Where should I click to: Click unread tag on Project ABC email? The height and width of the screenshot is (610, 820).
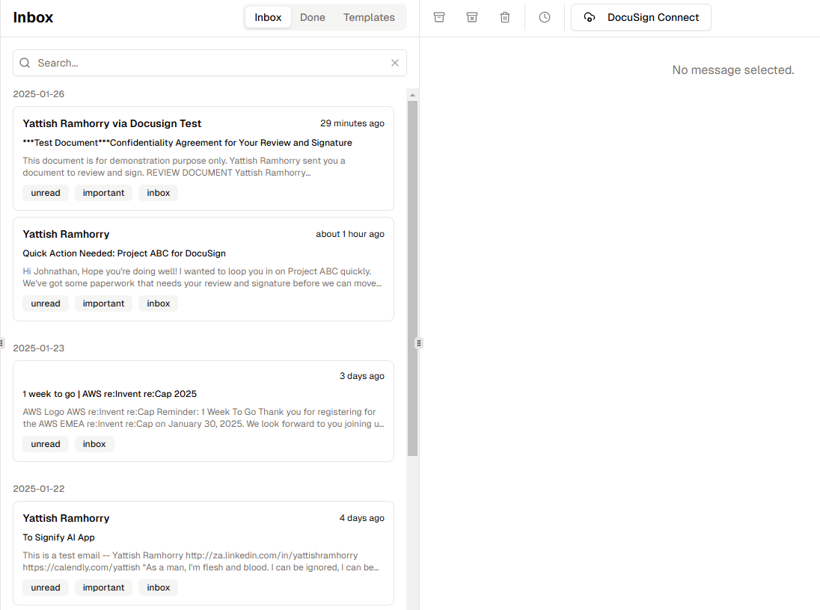coord(46,304)
